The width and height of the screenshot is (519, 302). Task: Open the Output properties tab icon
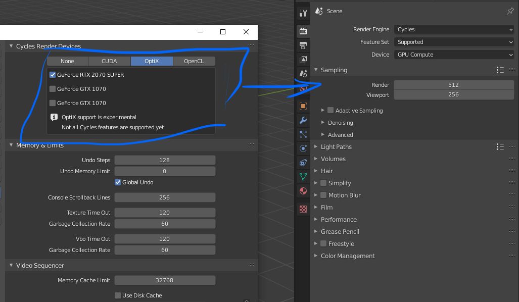pos(303,45)
